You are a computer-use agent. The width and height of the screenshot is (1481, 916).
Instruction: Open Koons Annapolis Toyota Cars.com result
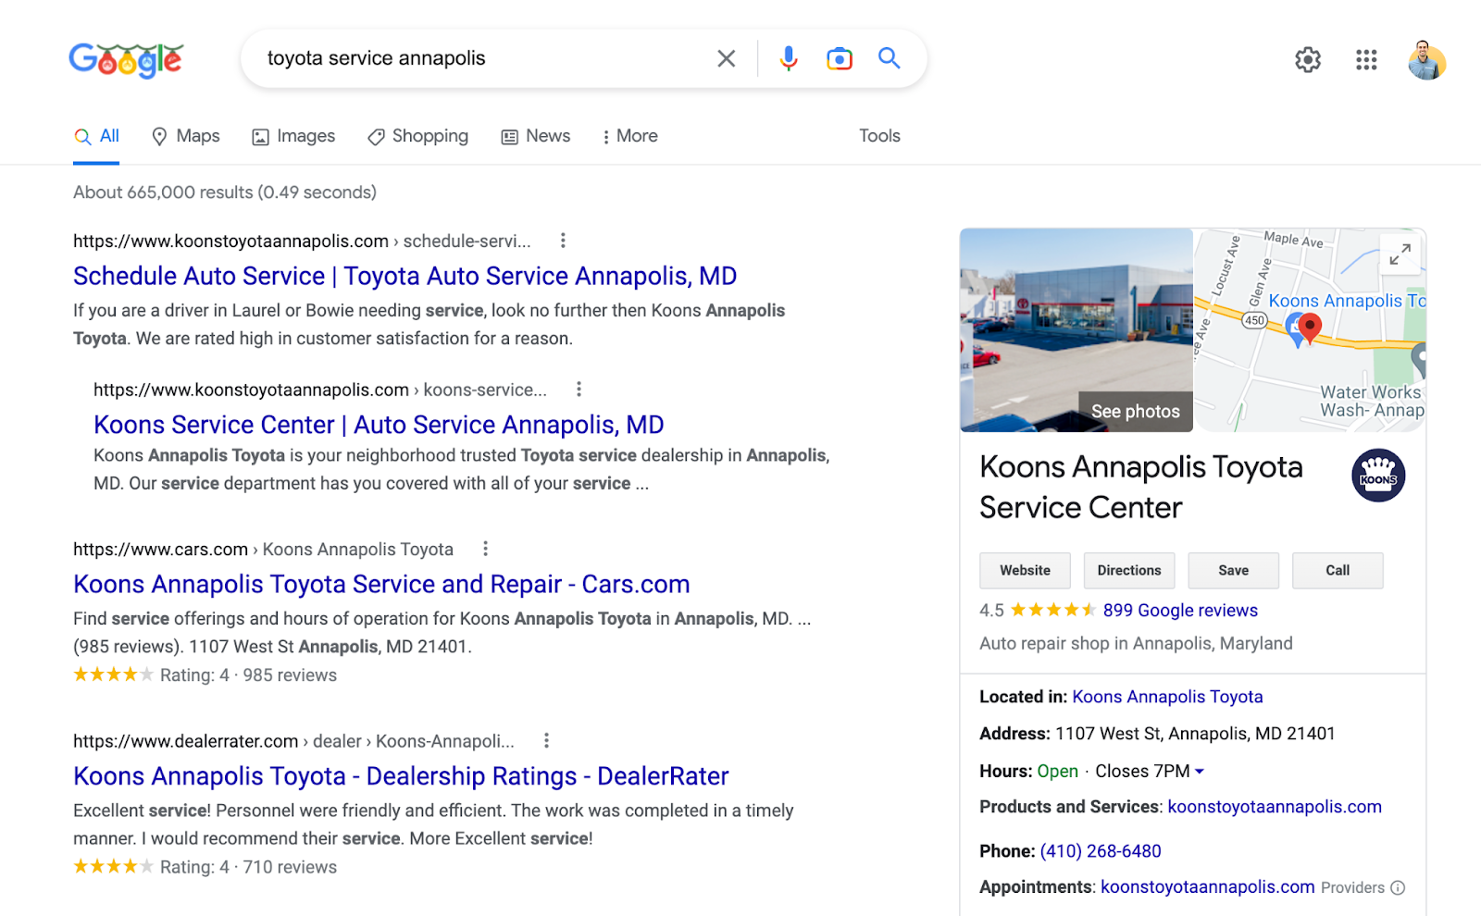(x=381, y=584)
